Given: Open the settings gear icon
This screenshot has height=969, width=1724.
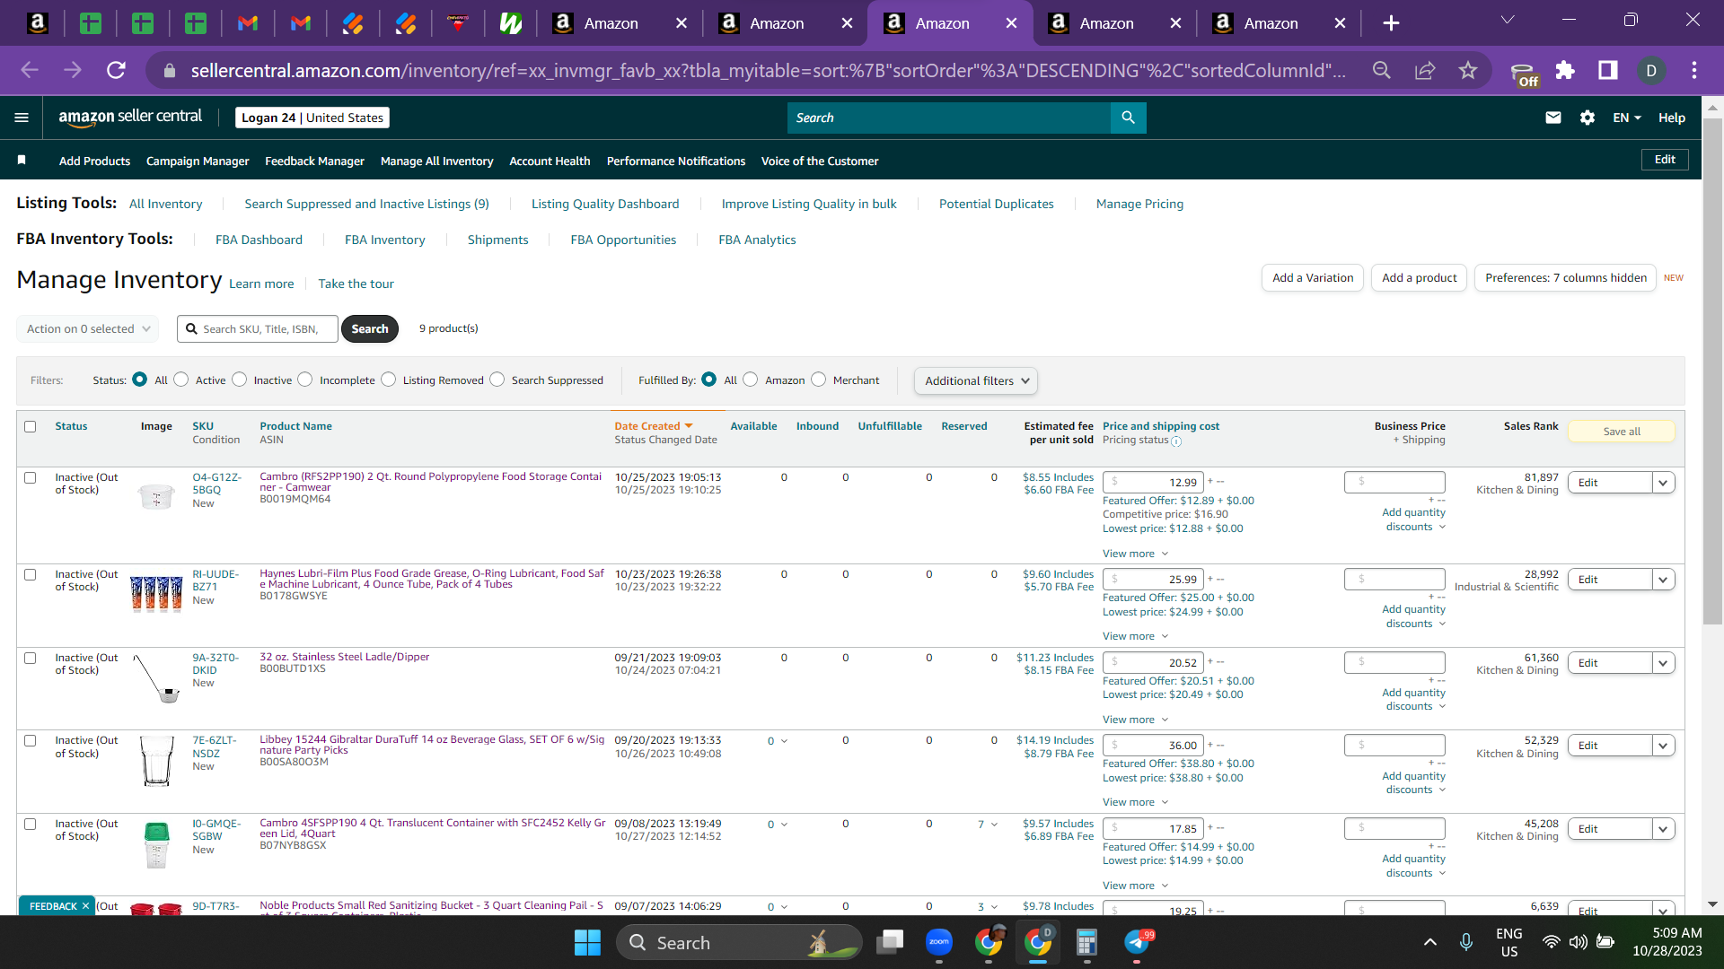Looking at the screenshot, I should click(1587, 118).
